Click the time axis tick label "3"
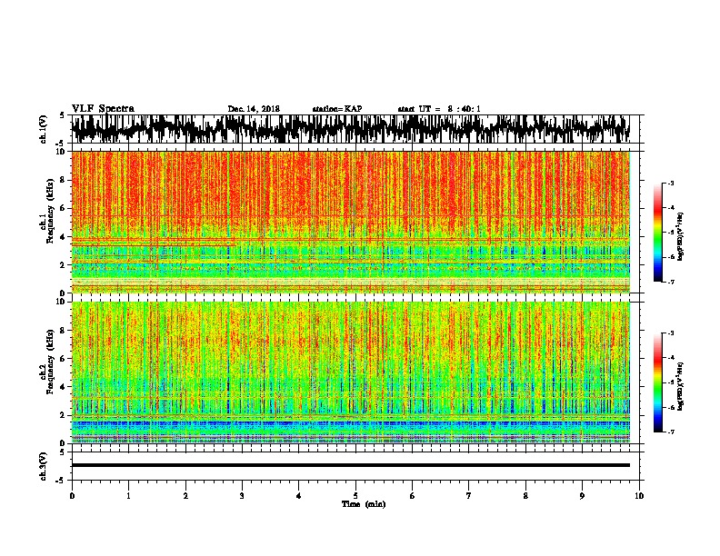 coord(242,496)
